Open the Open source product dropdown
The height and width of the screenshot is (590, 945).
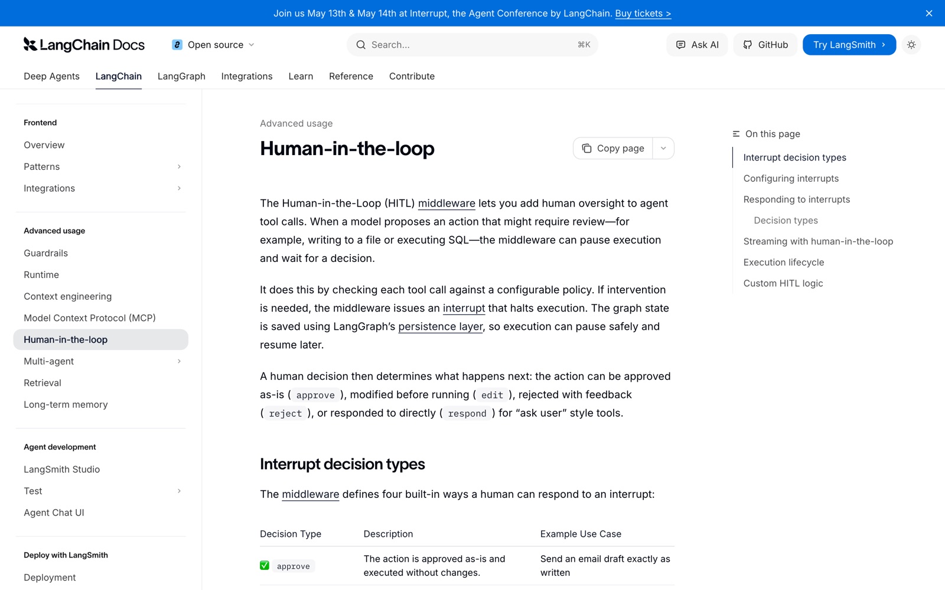213,45
